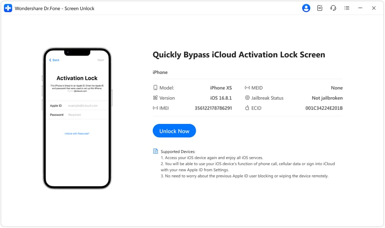Click the Version grid icon
Screen dimensions: 385x228
click(155, 98)
